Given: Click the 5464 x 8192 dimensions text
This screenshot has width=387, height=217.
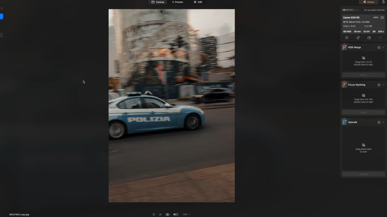Looking at the screenshot, I should click(349, 26).
